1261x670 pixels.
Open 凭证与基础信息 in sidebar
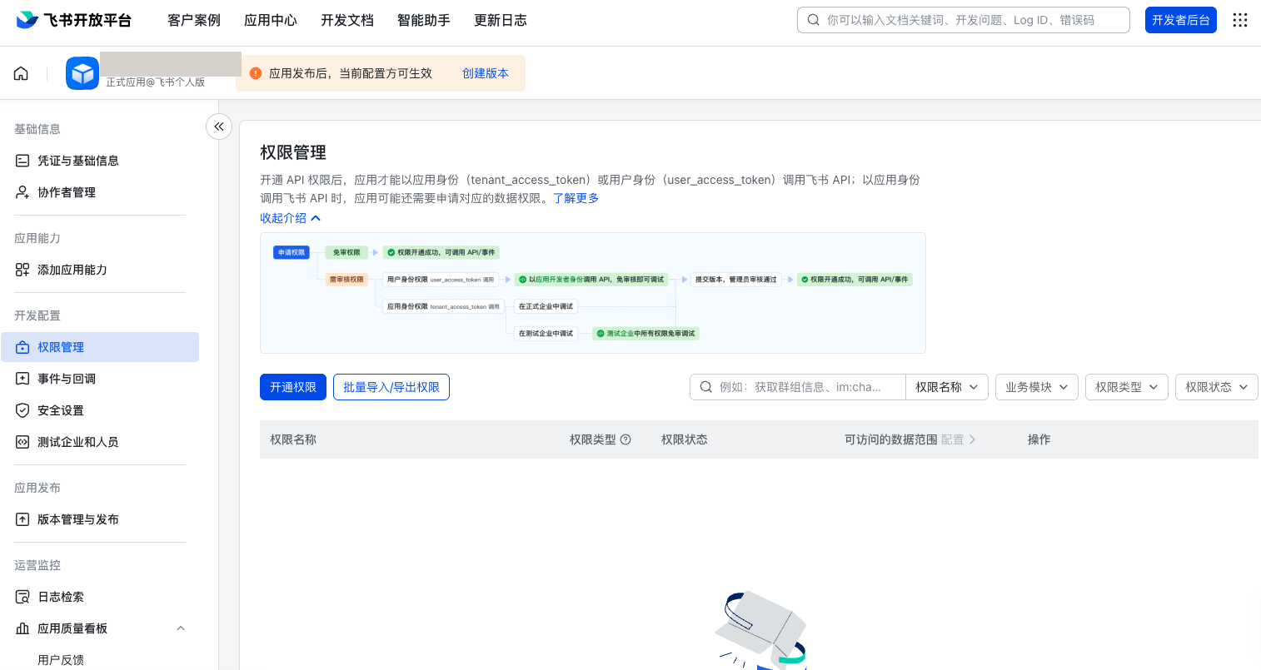coord(100,161)
